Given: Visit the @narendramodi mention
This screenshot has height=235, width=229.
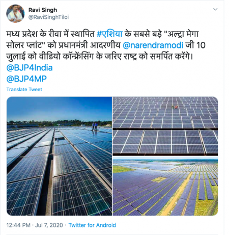Looking at the screenshot, I should [x=153, y=45].
